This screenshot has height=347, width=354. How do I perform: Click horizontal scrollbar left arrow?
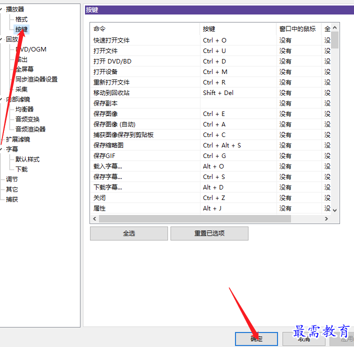[x=94, y=218]
